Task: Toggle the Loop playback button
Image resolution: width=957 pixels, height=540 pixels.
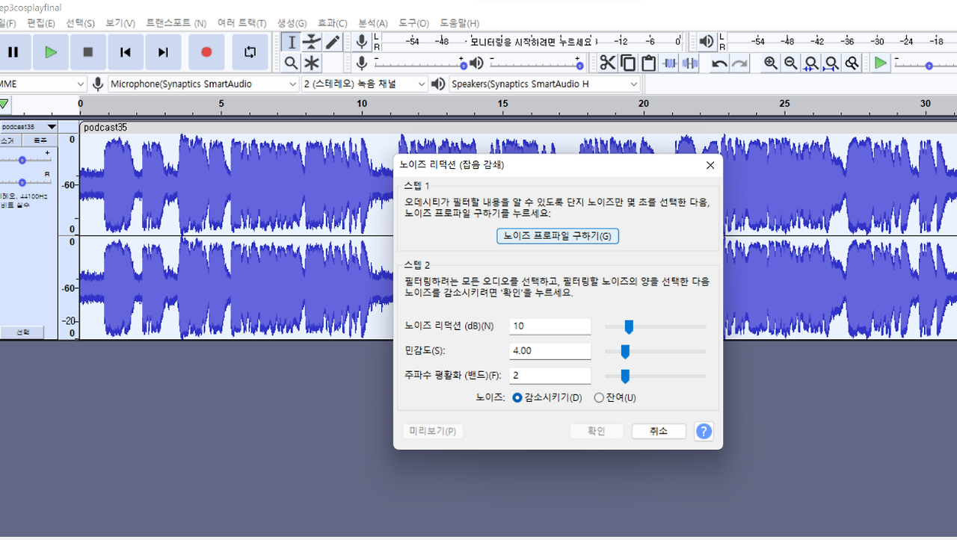Action: [x=250, y=52]
